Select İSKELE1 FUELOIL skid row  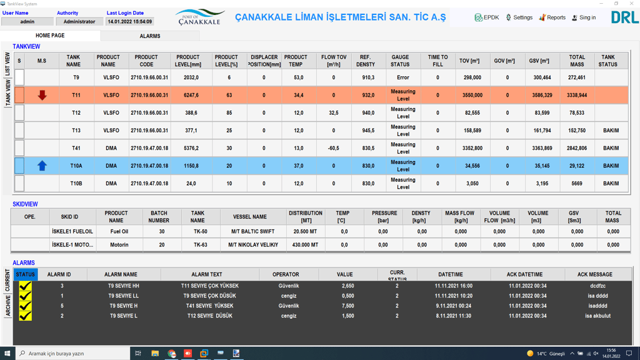[321, 231]
